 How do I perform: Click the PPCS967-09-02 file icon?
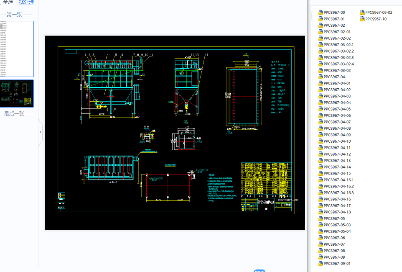pos(362,13)
